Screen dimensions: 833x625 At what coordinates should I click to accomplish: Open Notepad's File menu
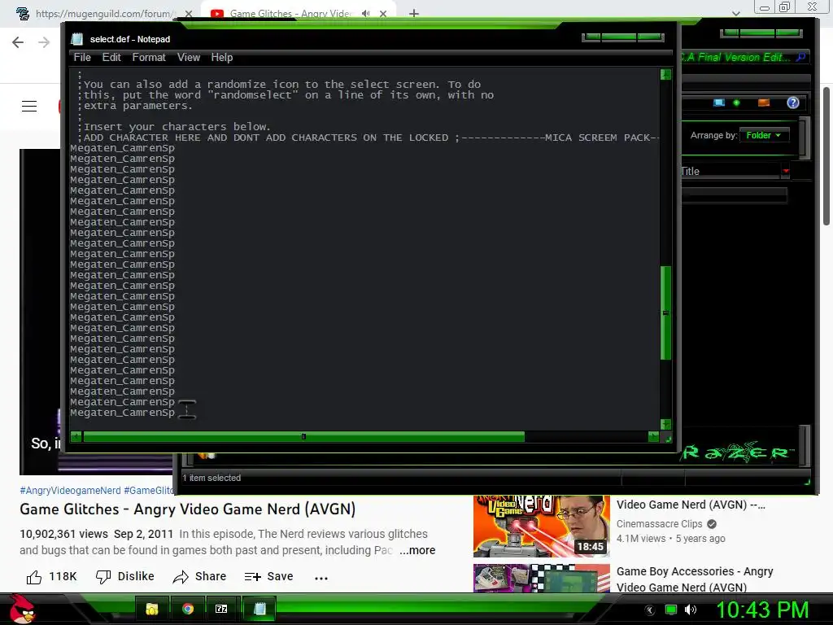pos(82,58)
